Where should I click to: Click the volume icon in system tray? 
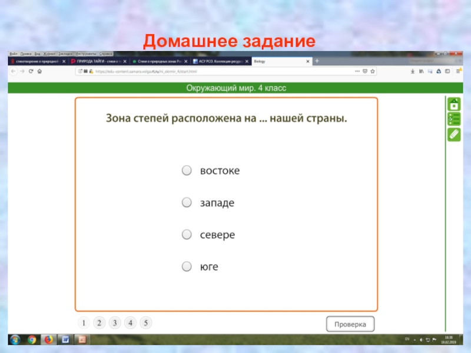tap(421, 340)
